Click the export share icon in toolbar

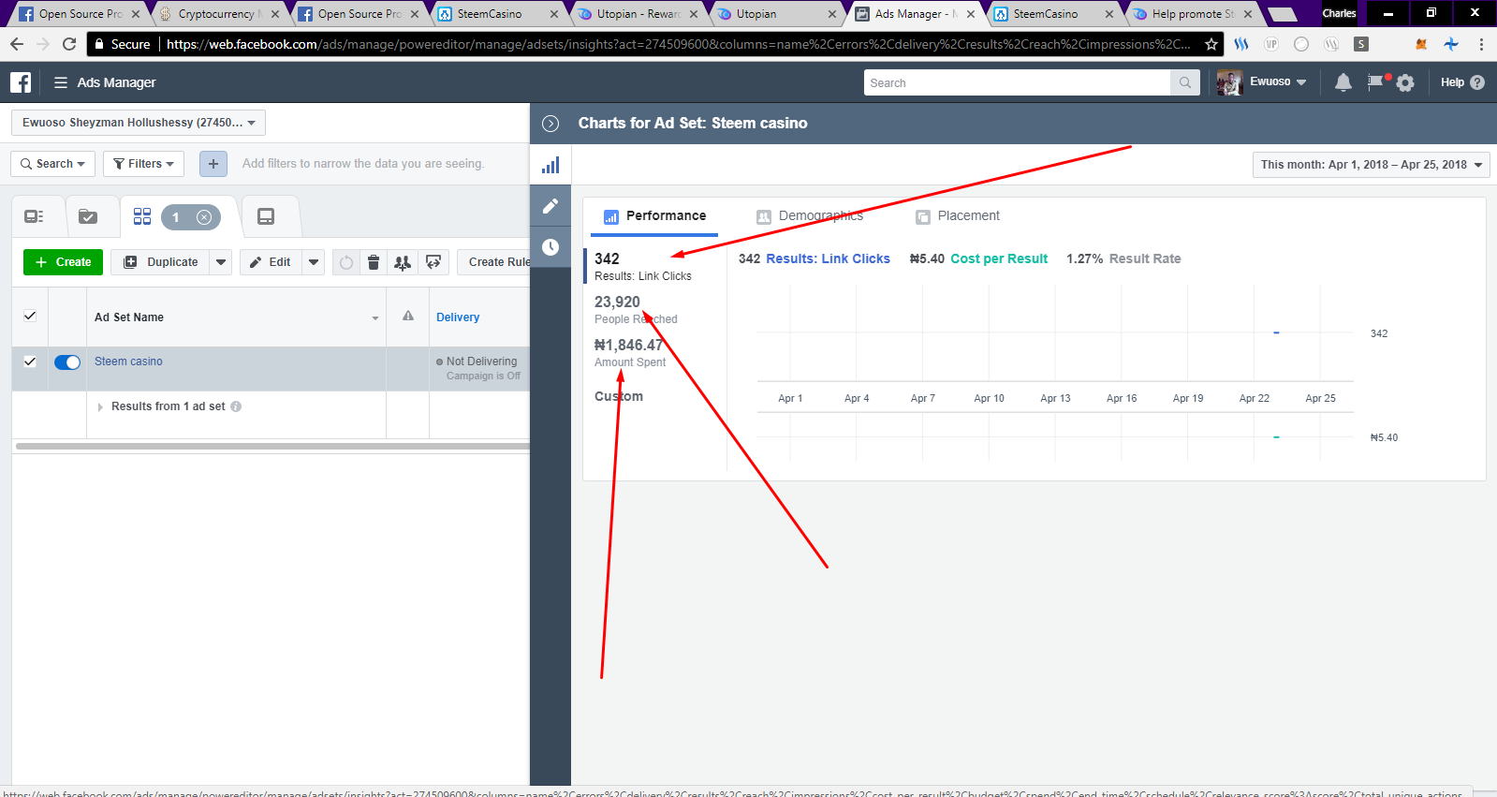(x=433, y=262)
